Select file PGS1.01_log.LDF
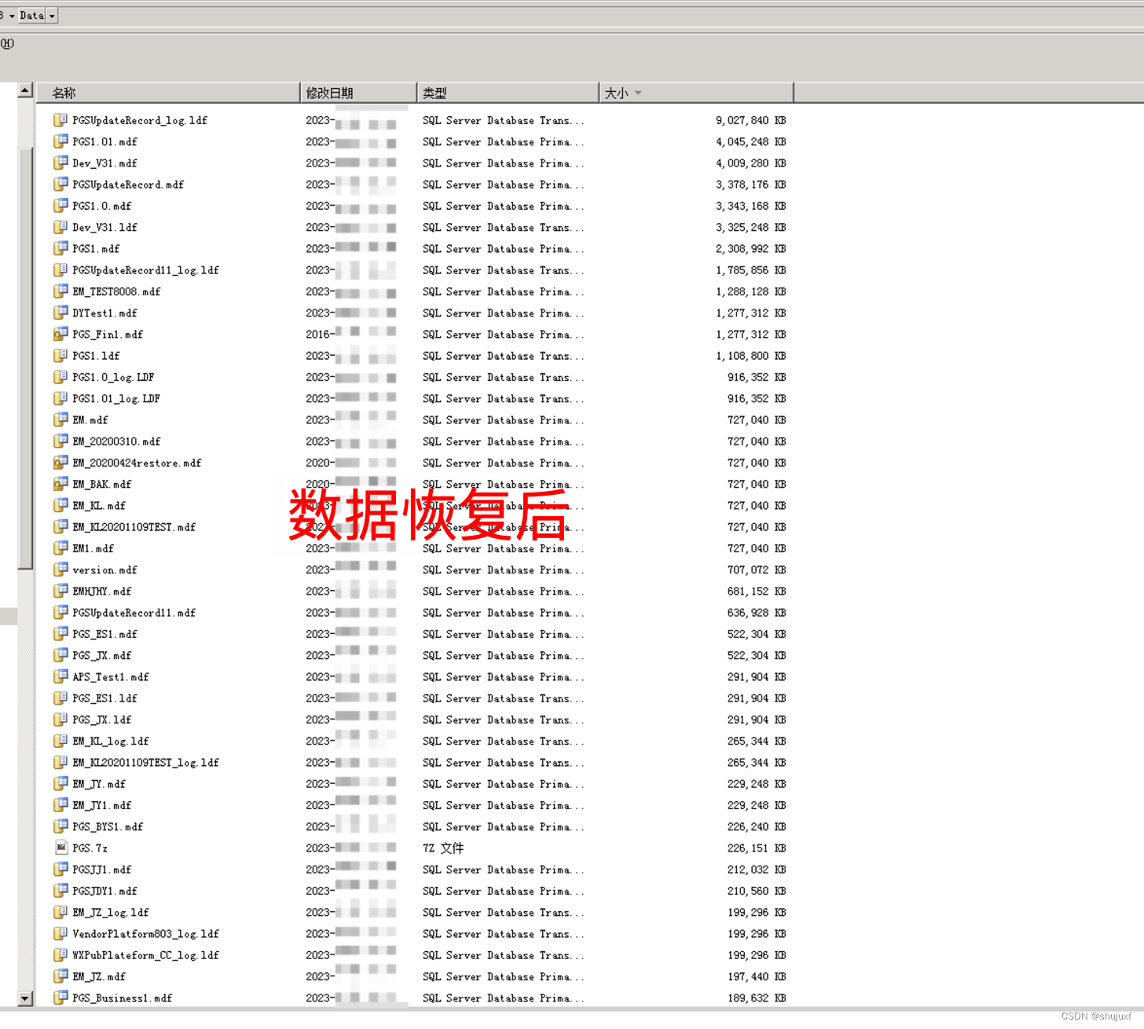The width and height of the screenshot is (1144, 1029). 116,398
